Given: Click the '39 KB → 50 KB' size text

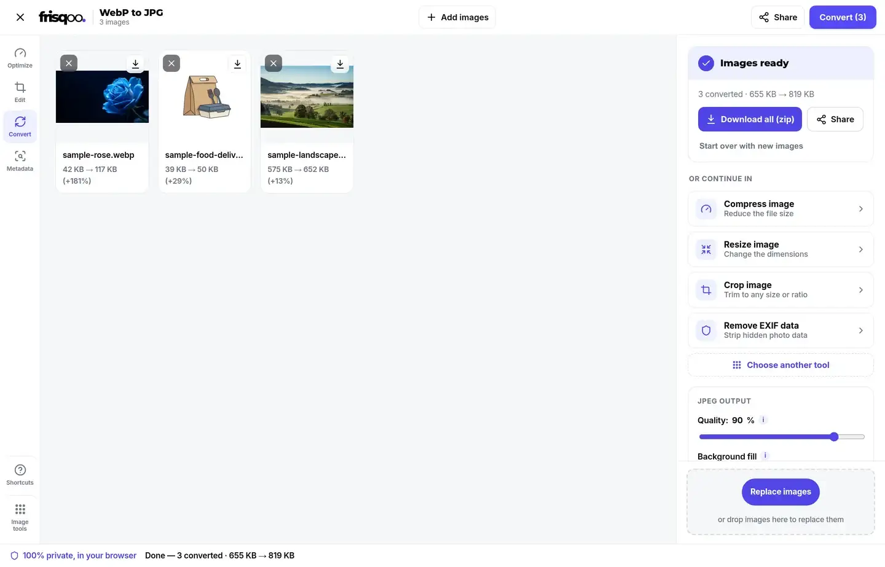Looking at the screenshot, I should (x=192, y=170).
